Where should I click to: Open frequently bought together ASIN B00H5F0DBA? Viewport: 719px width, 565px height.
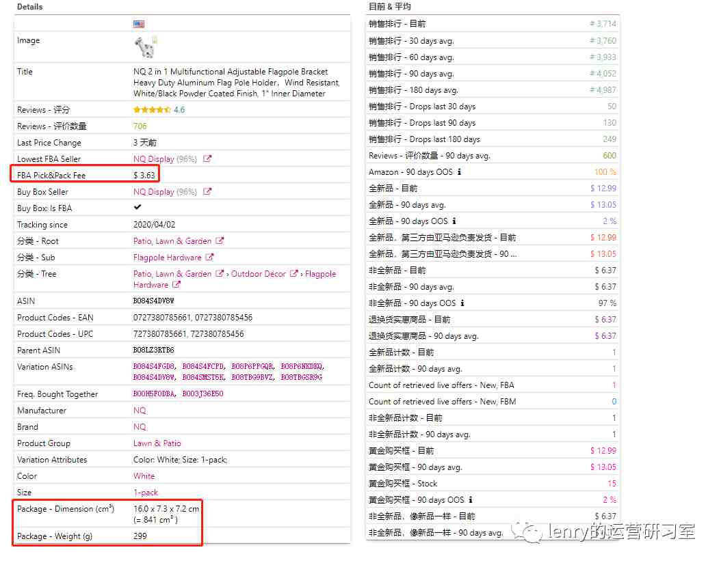tap(155, 394)
